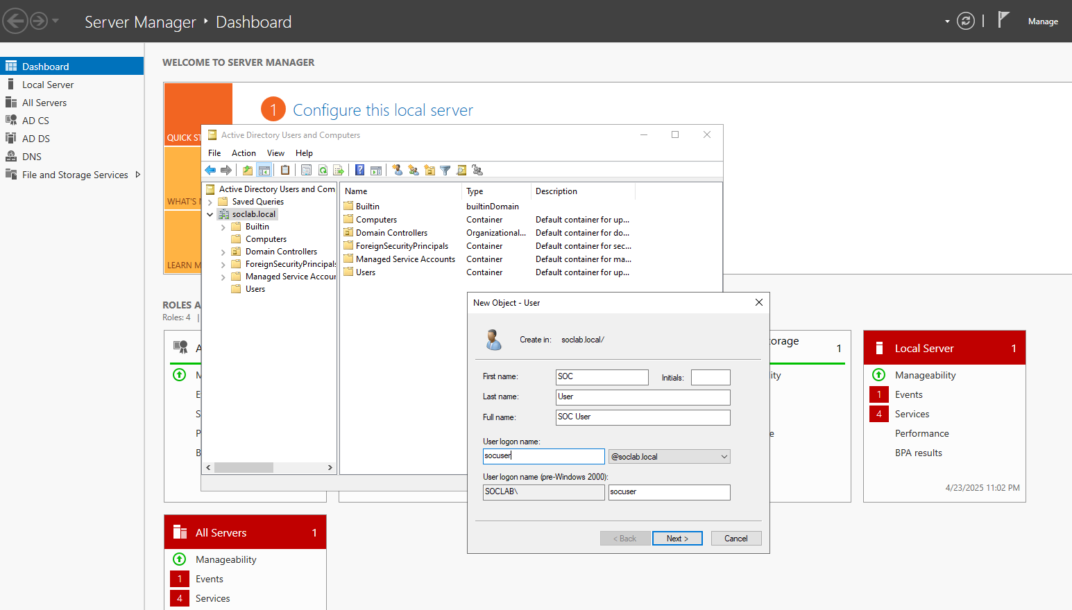
Task: Click the blue Back arrow in ADUC toolbar
Action: 210,170
